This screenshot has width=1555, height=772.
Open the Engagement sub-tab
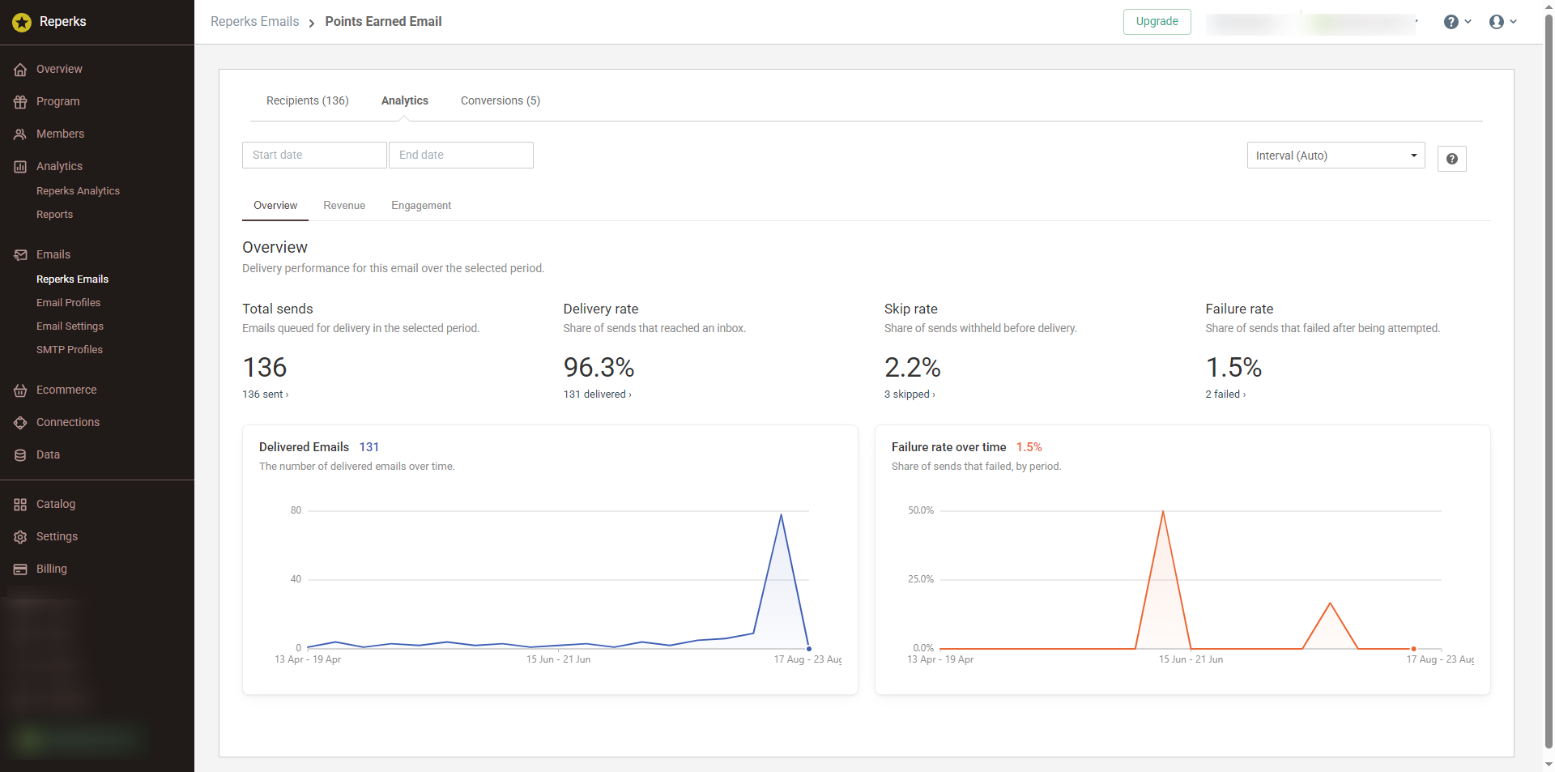click(421, 206)
